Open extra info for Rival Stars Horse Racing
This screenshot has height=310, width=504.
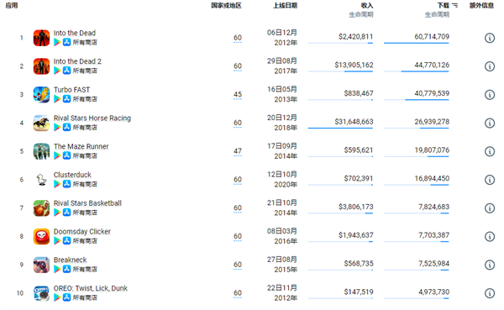[x=489, y=123]
